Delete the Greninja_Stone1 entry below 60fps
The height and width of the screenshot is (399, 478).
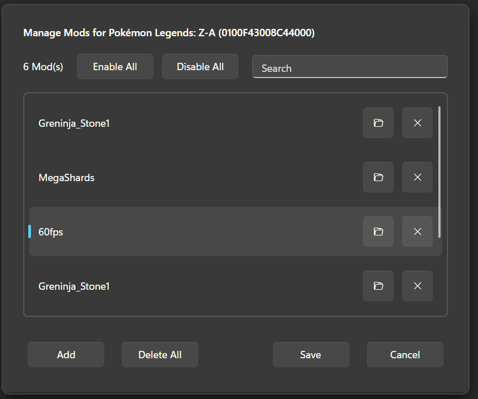[x=417, y=286]
